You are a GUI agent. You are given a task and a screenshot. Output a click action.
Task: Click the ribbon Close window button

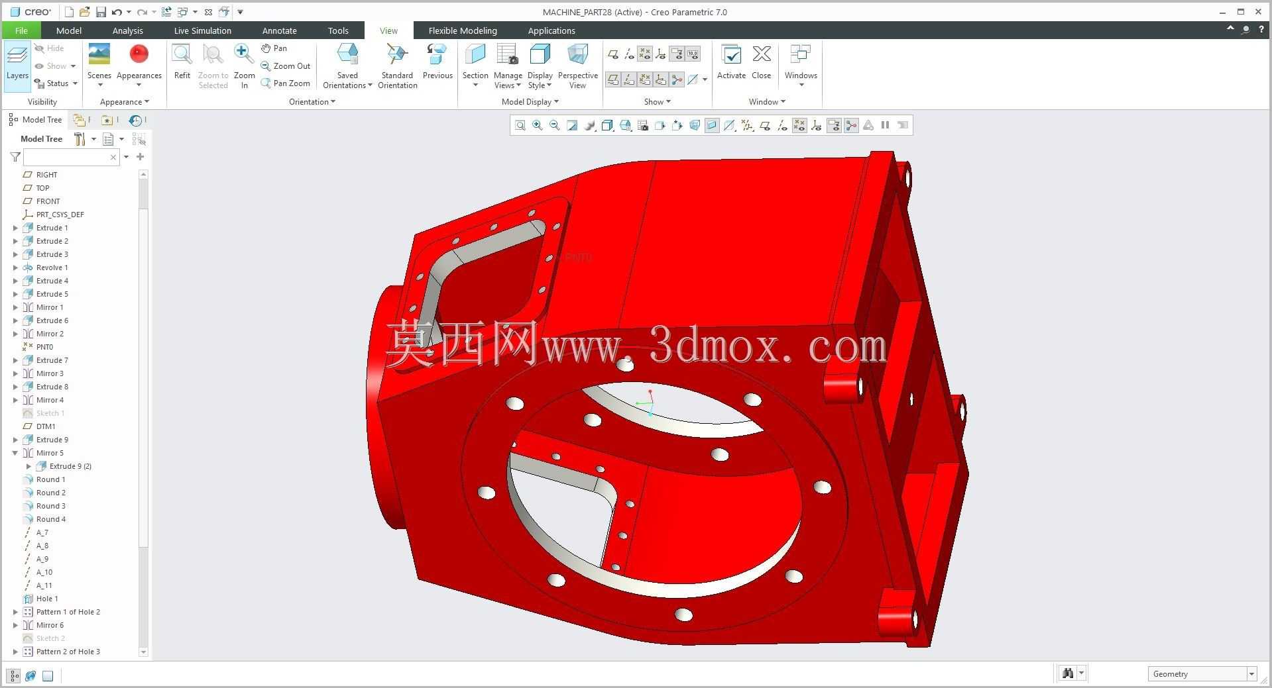[x=761, y=63]
